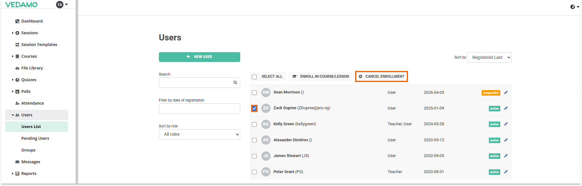Edit Alexander Dimitrov via pencil icon
582x186 pixels.
coord(506,140)
